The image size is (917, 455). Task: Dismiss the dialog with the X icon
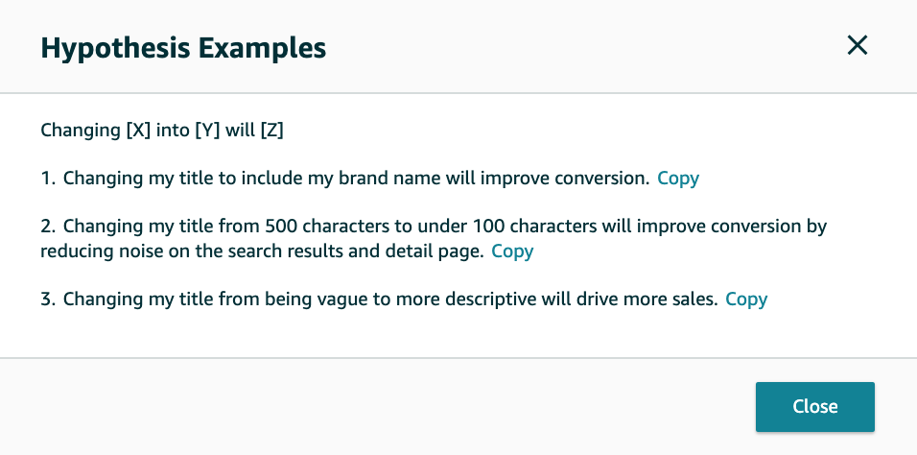[857, 45]
